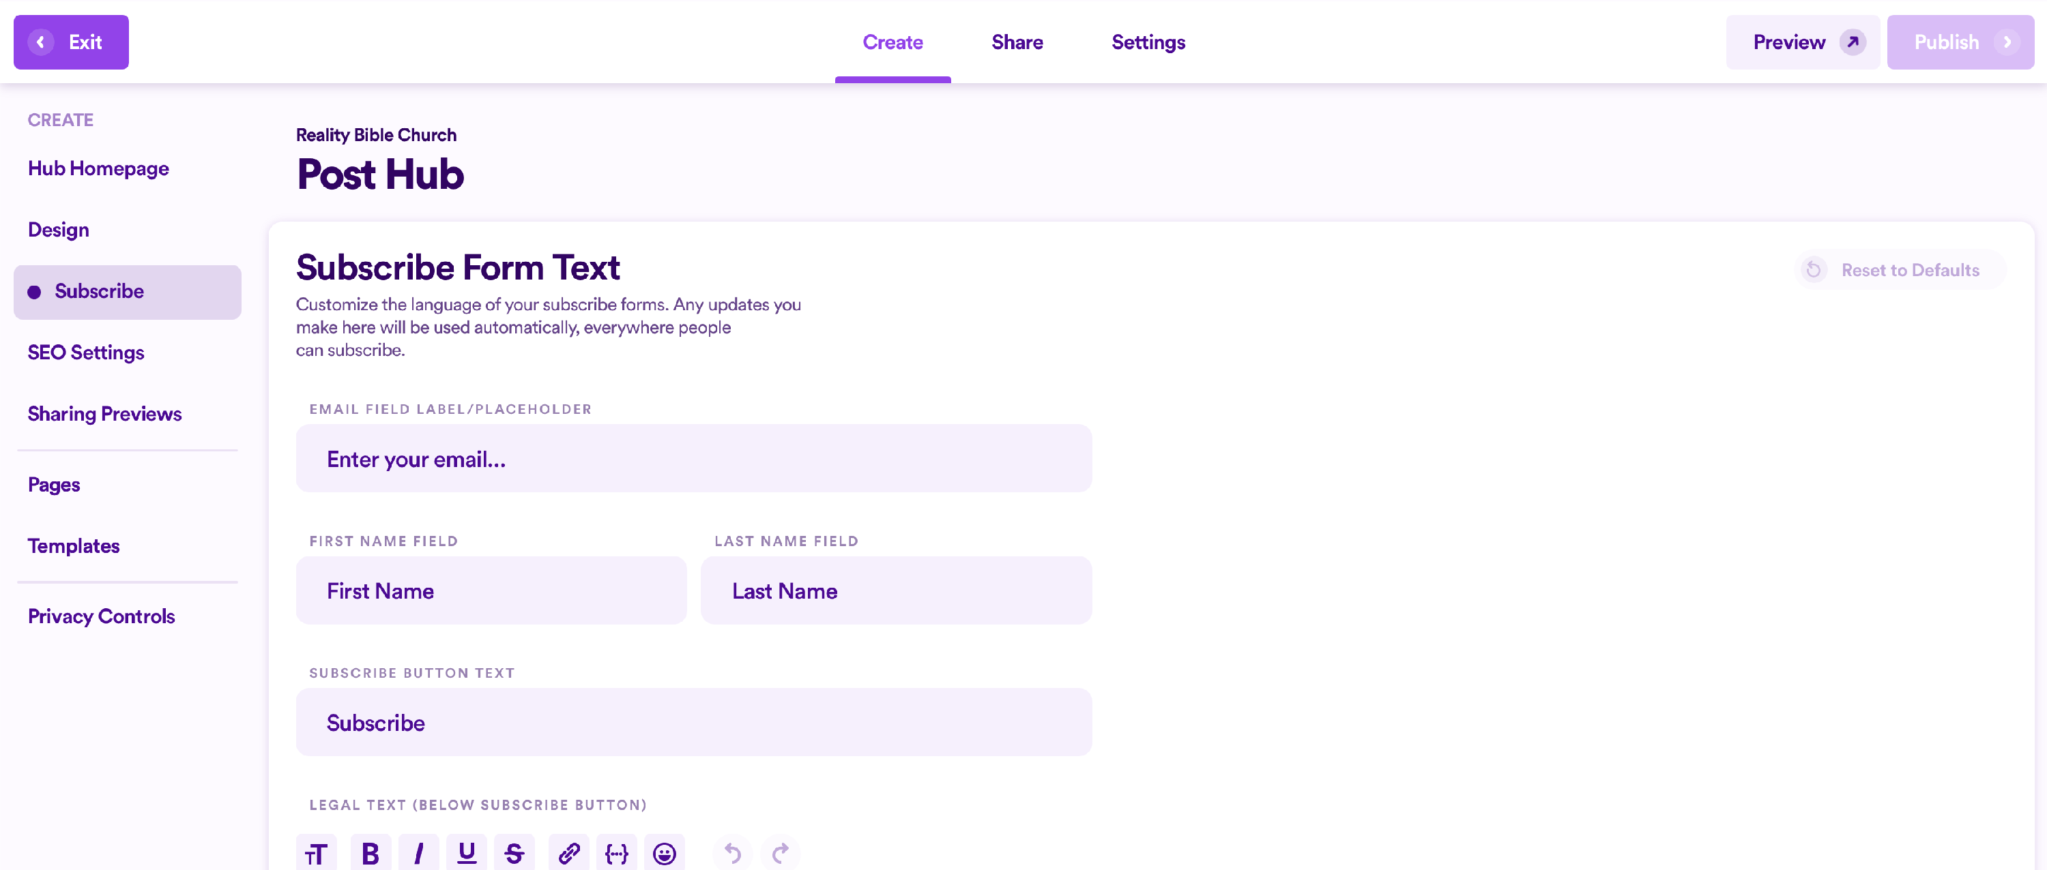This screenshot has height=870, width=2047.
Task: Insert a link in legal text
Action: 569,854
